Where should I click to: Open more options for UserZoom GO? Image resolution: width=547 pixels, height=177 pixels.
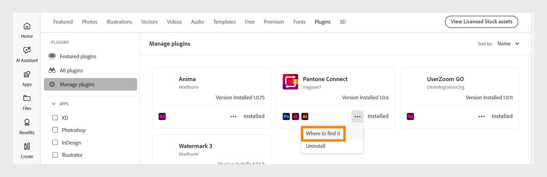tap(482, 117)
